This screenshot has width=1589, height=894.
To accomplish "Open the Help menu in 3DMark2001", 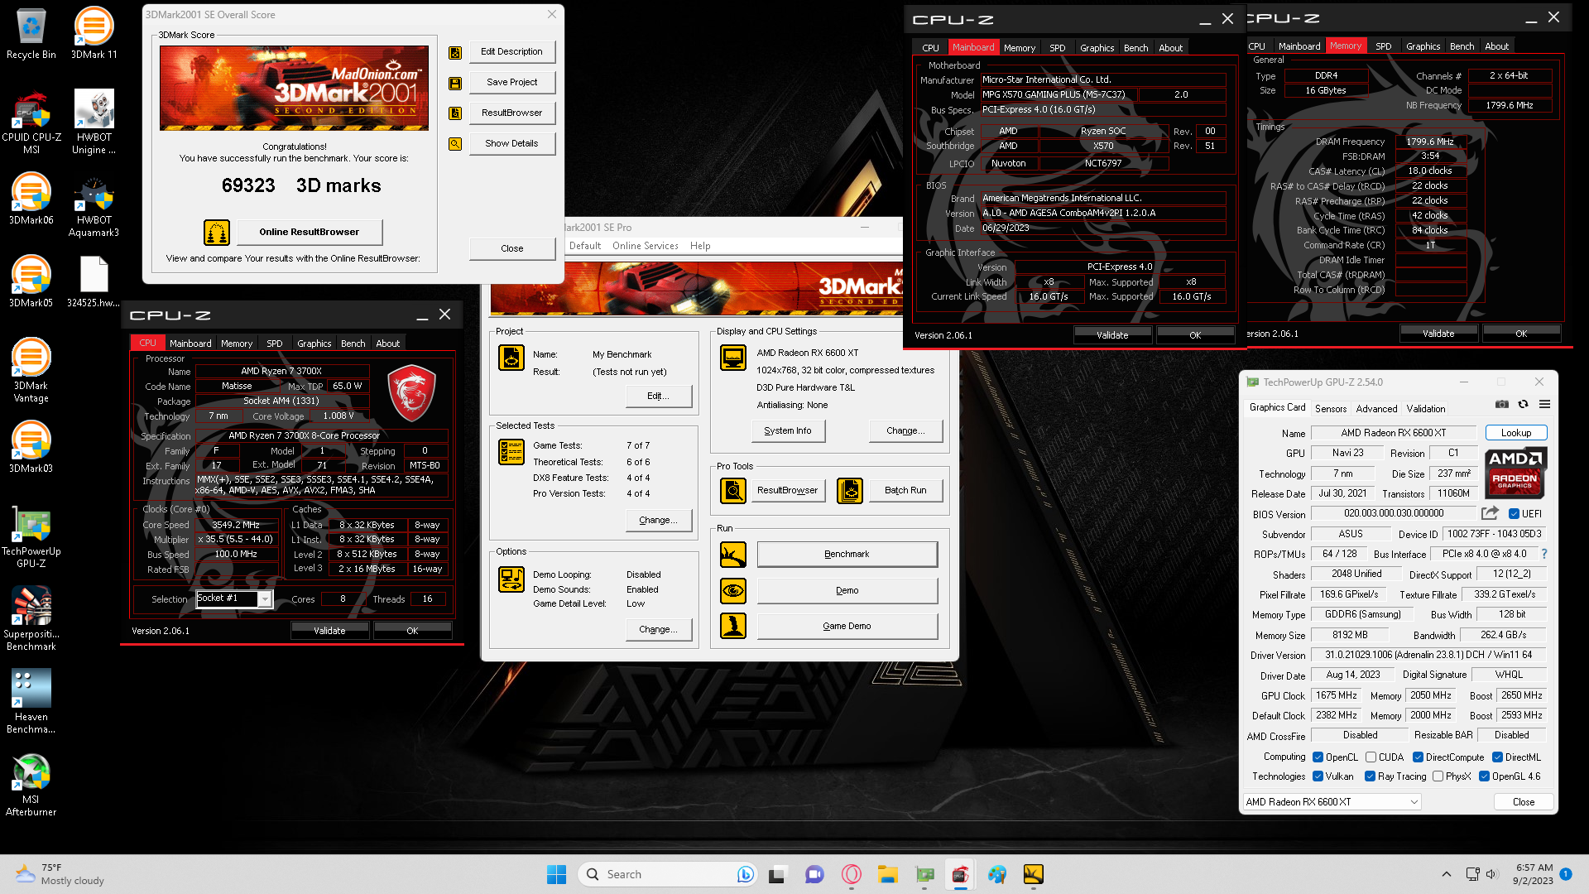I will pos(700,246).
